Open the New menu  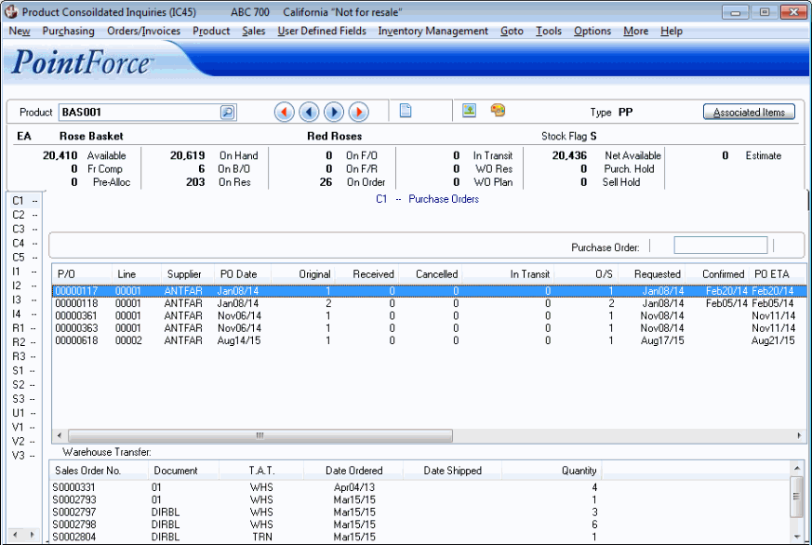point(20,31)
